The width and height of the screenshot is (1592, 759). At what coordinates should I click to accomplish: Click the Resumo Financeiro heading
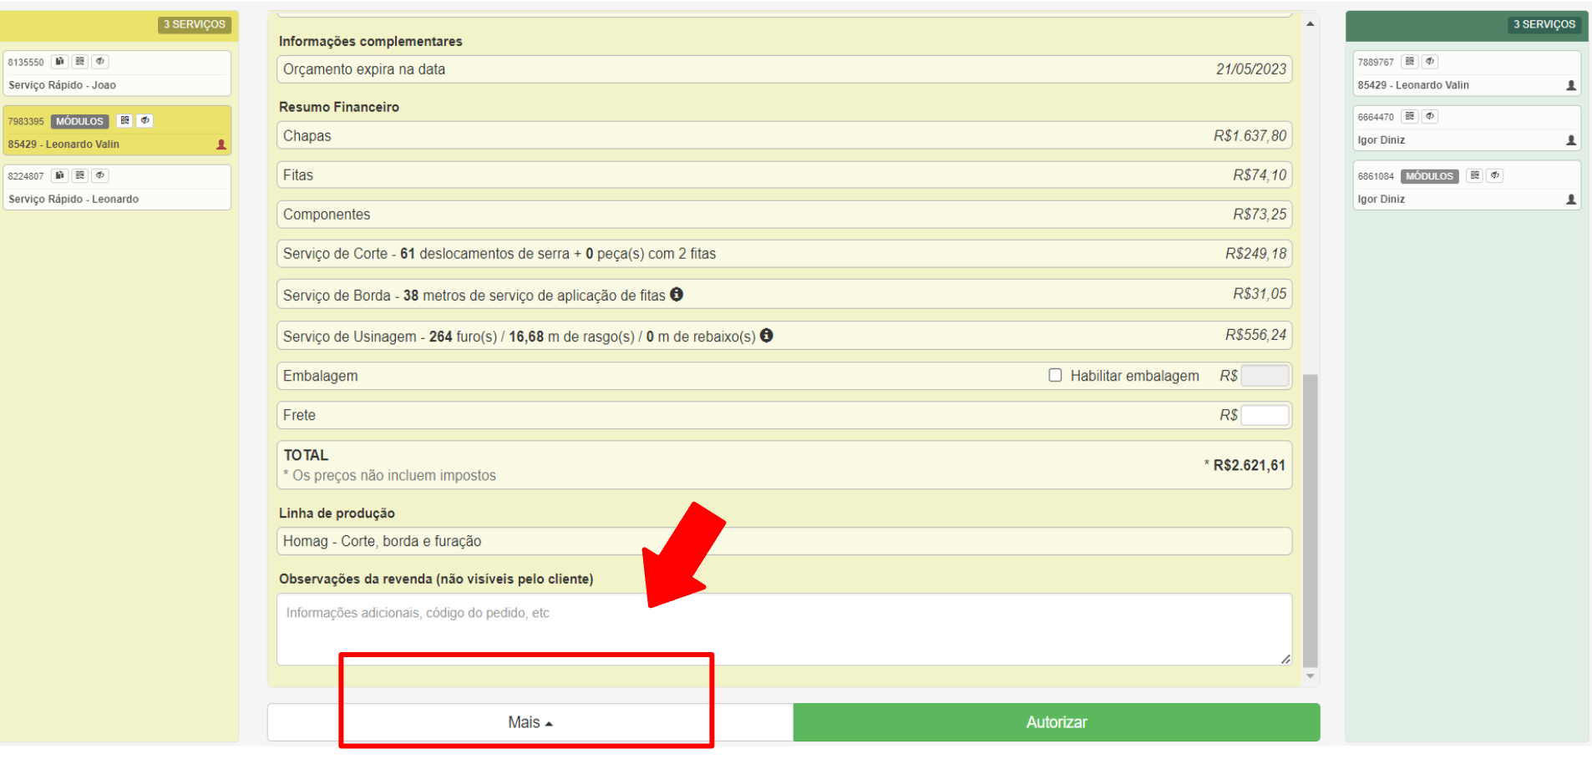[x=339, y=107]
